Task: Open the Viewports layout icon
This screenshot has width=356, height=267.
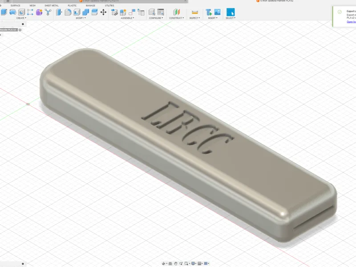Action: click(206, 263)
